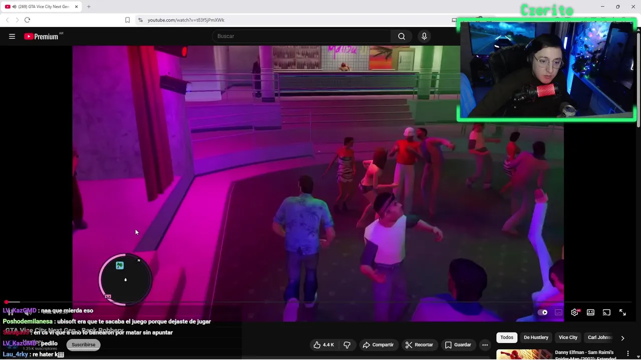The width and height of the screenshot is (641, 360).
Task: Close the GTA Vice City browser tab
Action: (77, 6)
